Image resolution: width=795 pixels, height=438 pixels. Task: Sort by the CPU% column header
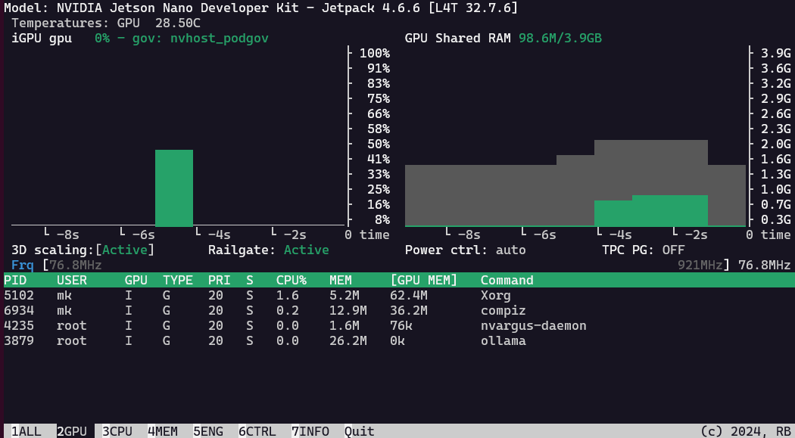tap(291, 280)
